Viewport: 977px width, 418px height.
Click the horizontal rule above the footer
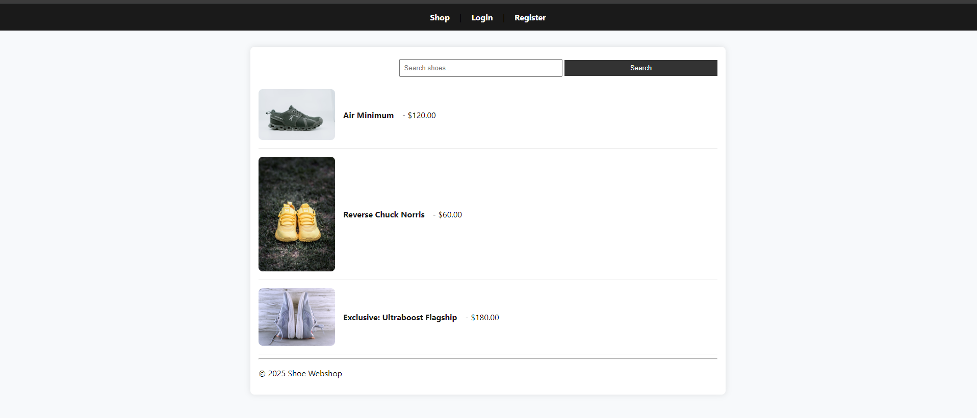[x=487, y=359]
